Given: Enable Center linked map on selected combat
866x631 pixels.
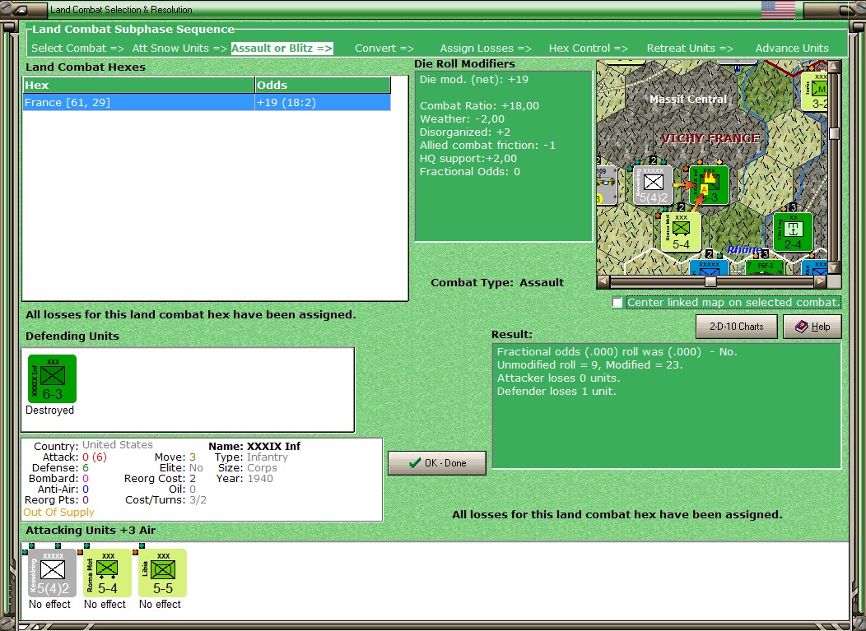Looking at the screenshot, I should pos(617,303).
